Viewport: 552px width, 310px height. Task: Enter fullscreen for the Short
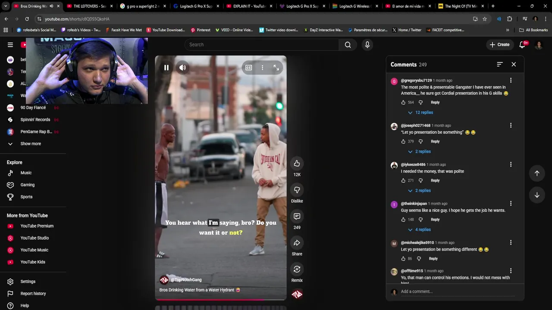click(276, 68)
